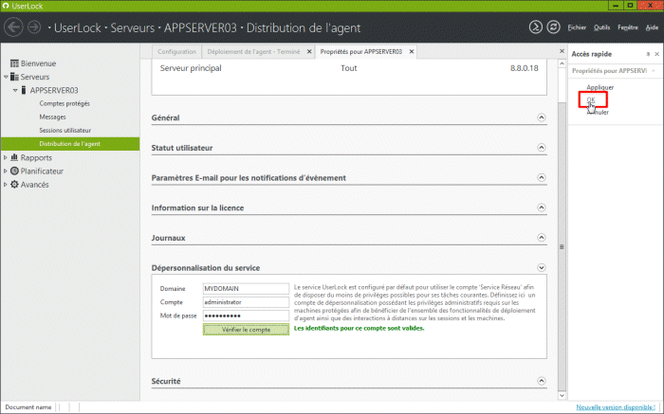Click the Avancés gear icon
The image size is (664, 414).
14,185
